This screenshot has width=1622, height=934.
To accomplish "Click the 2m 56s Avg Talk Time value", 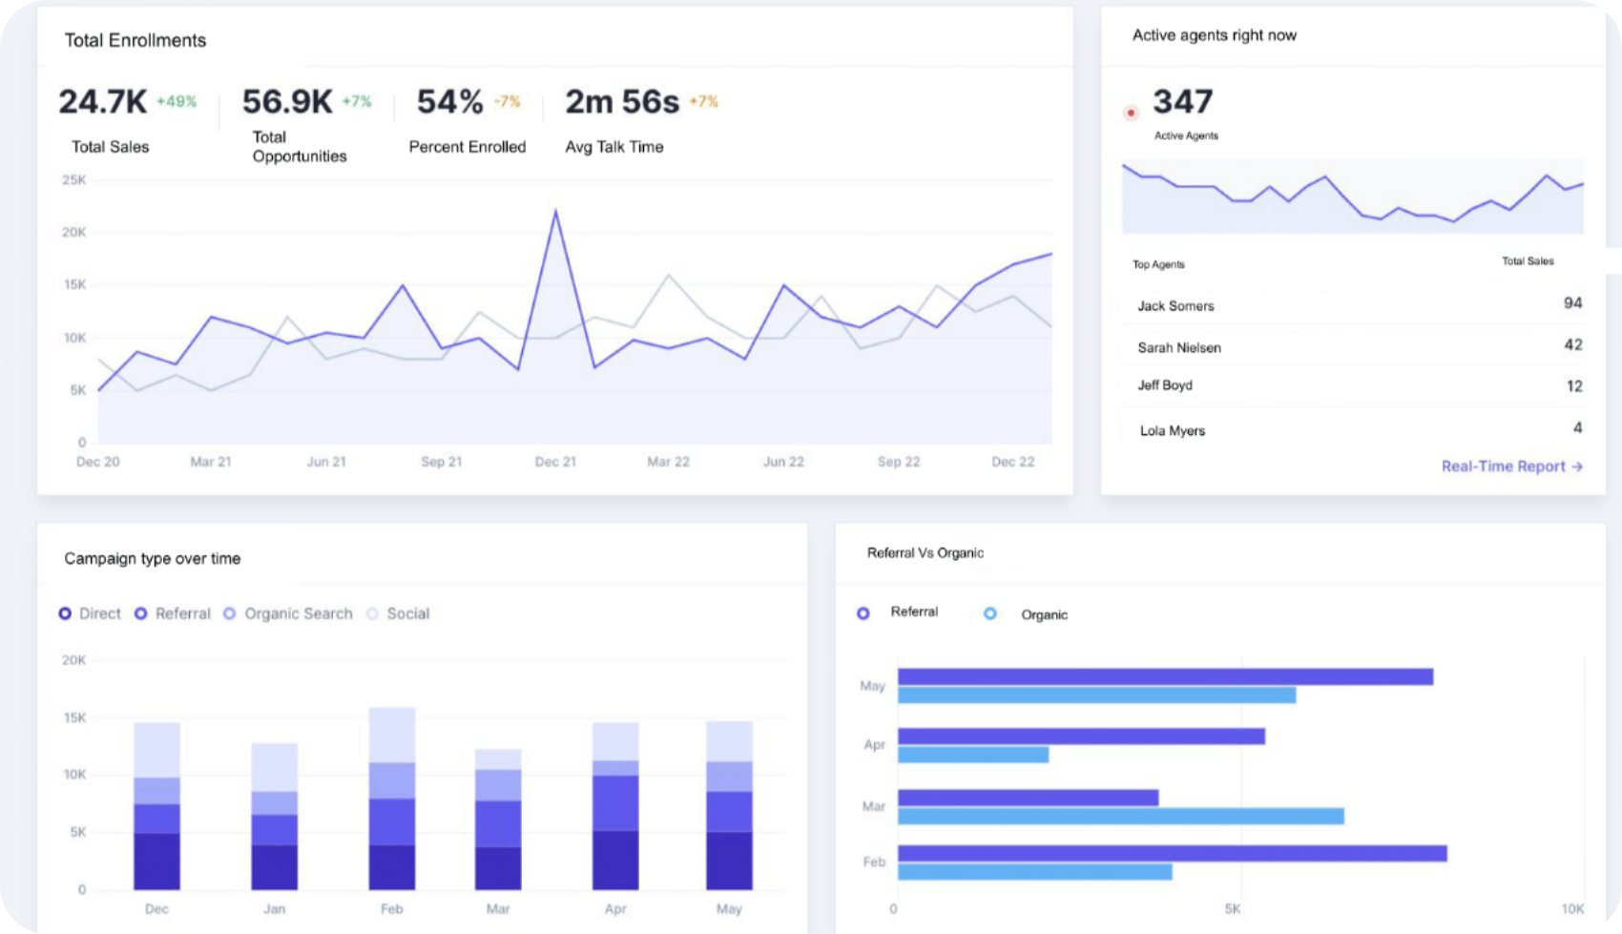I will [622, 101].
